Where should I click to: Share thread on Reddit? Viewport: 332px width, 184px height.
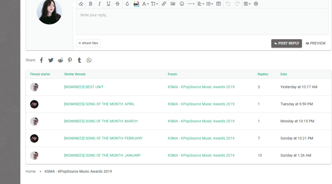[x=60, y=60]
